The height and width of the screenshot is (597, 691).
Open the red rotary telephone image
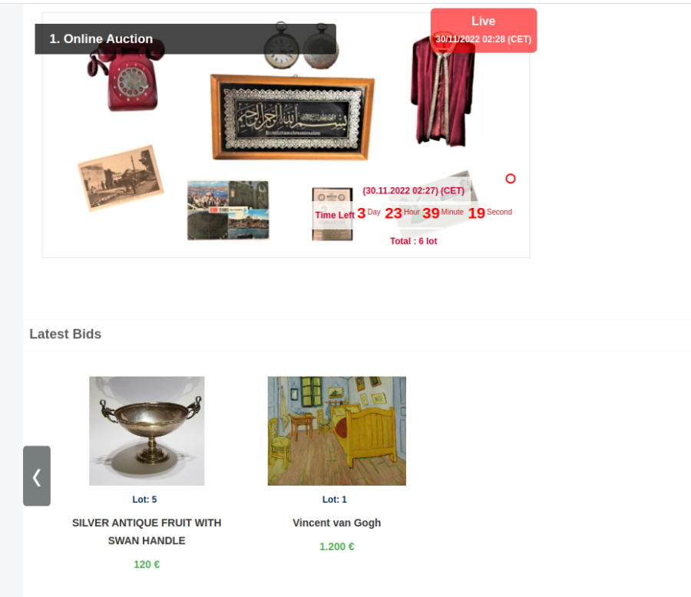pyautogui.click(x=126, y=77)
